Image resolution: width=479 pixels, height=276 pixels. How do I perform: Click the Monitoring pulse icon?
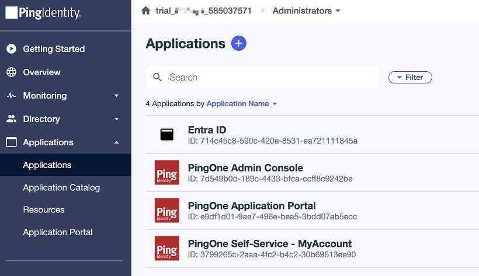11,96
